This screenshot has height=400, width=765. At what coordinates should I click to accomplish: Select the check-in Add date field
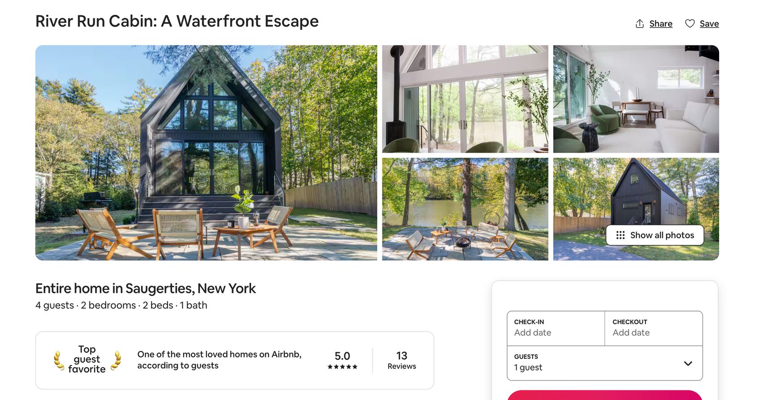click(x=556, y=328)
